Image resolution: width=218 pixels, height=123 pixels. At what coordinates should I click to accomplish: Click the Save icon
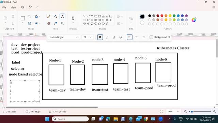[x=23, y=7]
